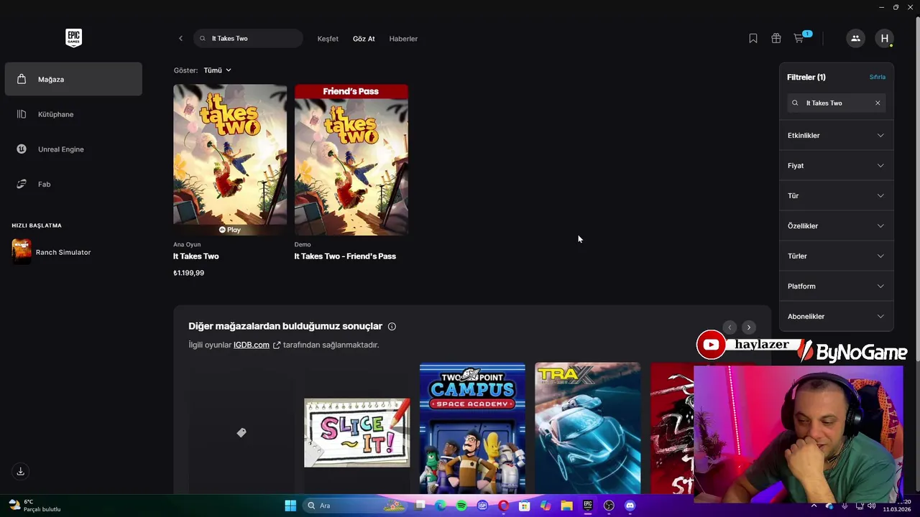The width and height of the screenshot is (920, 517).
Task: Open the shopping cart
Action: pyautogui.click(x=799, y=39)
